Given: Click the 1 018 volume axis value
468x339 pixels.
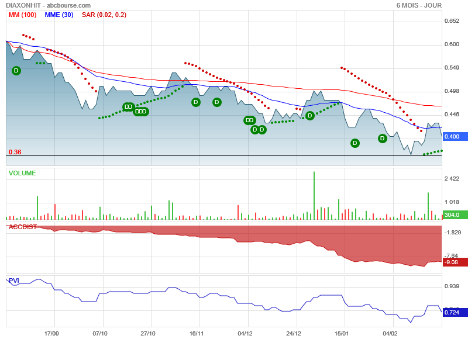Looking at the screenshot, I should click(452, 202).
